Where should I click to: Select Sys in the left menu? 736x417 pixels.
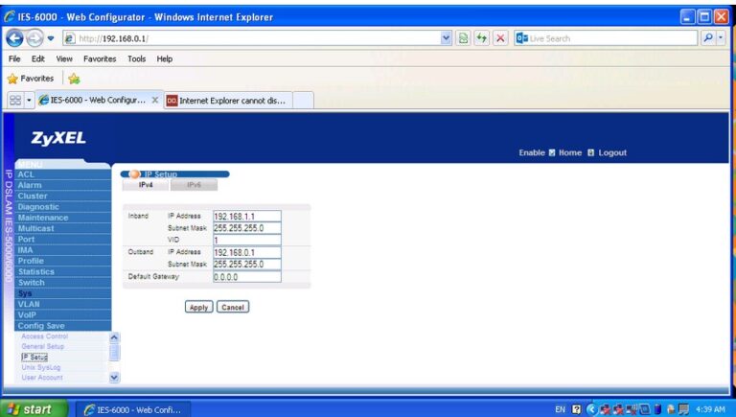63,293
